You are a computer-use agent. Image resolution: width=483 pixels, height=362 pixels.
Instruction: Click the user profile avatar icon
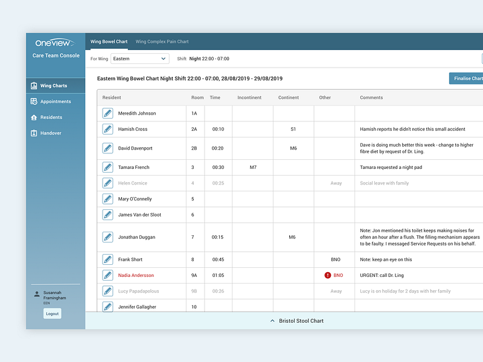click(37, 294)
